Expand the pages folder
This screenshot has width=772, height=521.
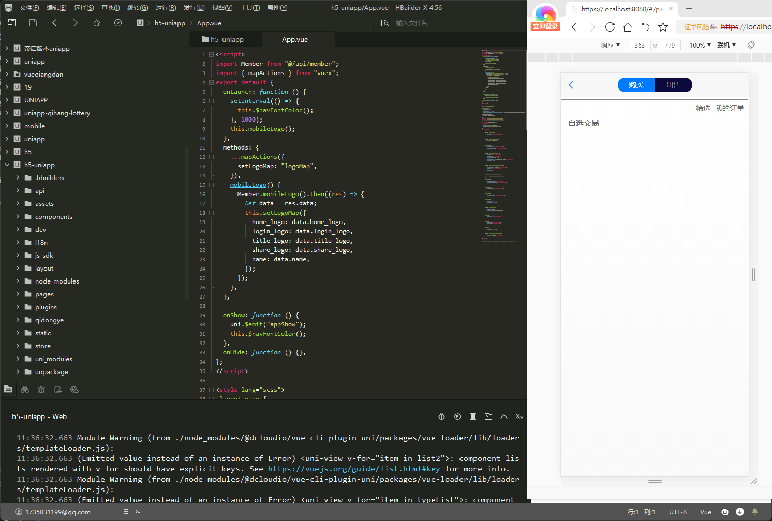pos(18,294)
